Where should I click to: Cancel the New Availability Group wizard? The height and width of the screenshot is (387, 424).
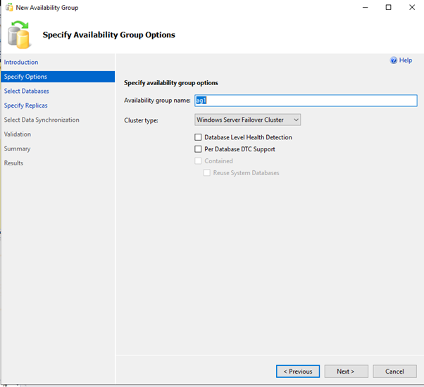394,371
